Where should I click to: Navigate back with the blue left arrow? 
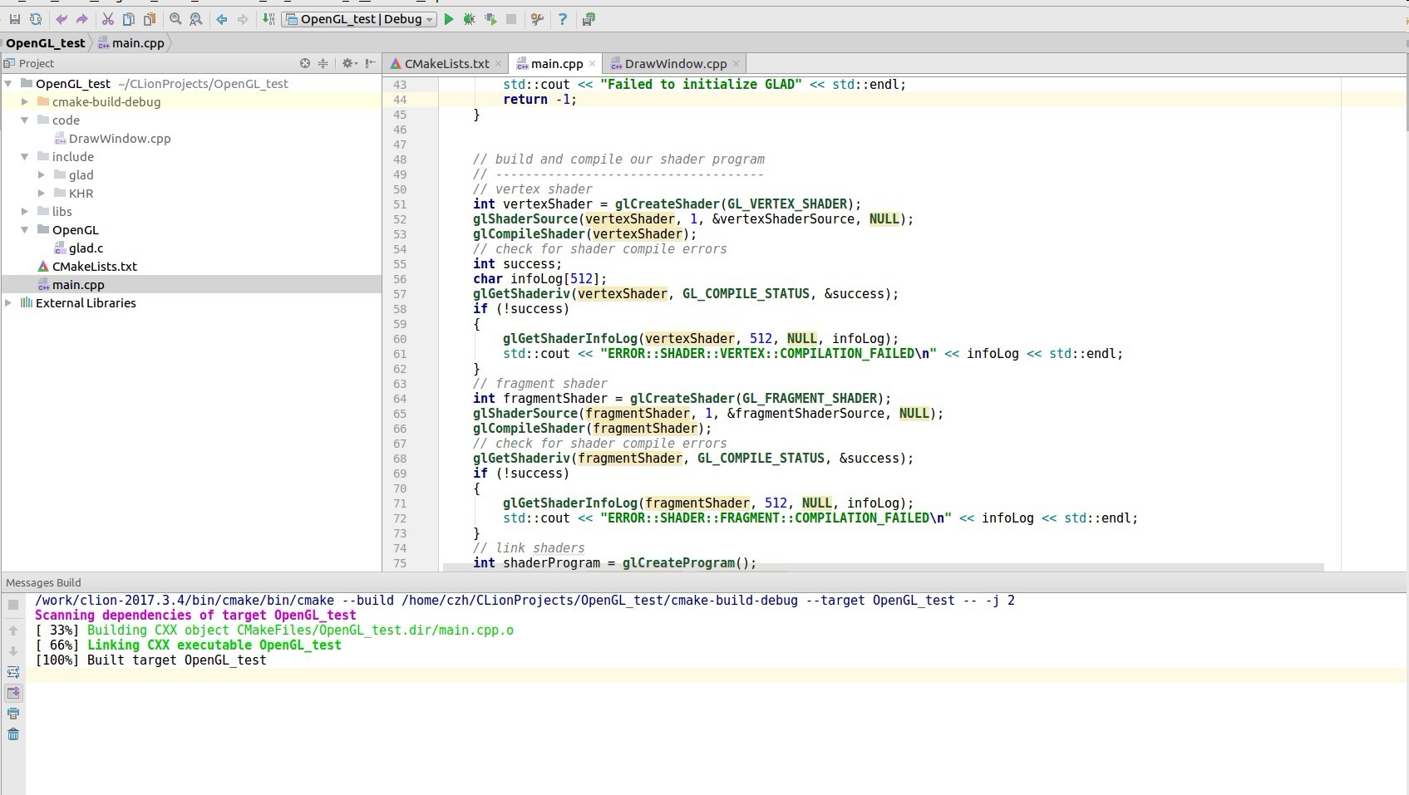pos(222,19)
